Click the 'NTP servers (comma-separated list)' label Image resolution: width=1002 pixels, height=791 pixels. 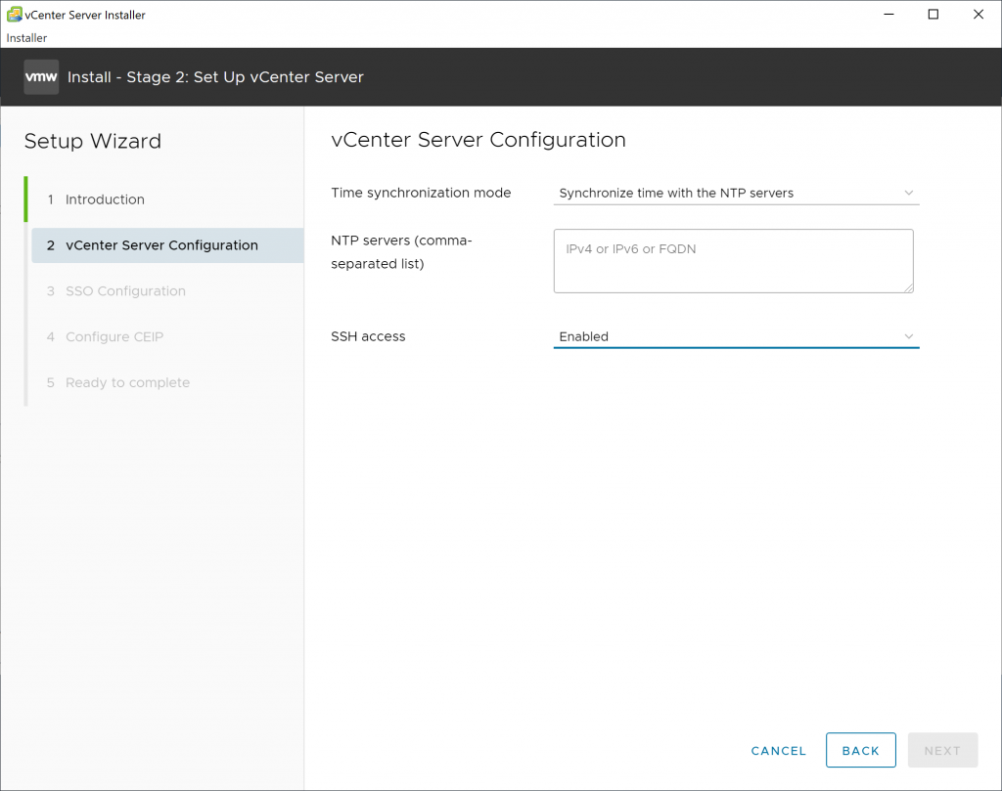(x=401, y=252)
